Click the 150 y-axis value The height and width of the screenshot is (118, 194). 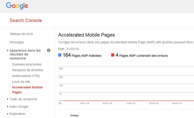pyautogui.click(x=61, y=86)
